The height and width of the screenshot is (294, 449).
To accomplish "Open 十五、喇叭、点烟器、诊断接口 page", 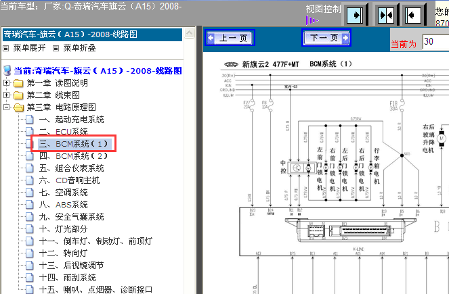I will (96, 289).
